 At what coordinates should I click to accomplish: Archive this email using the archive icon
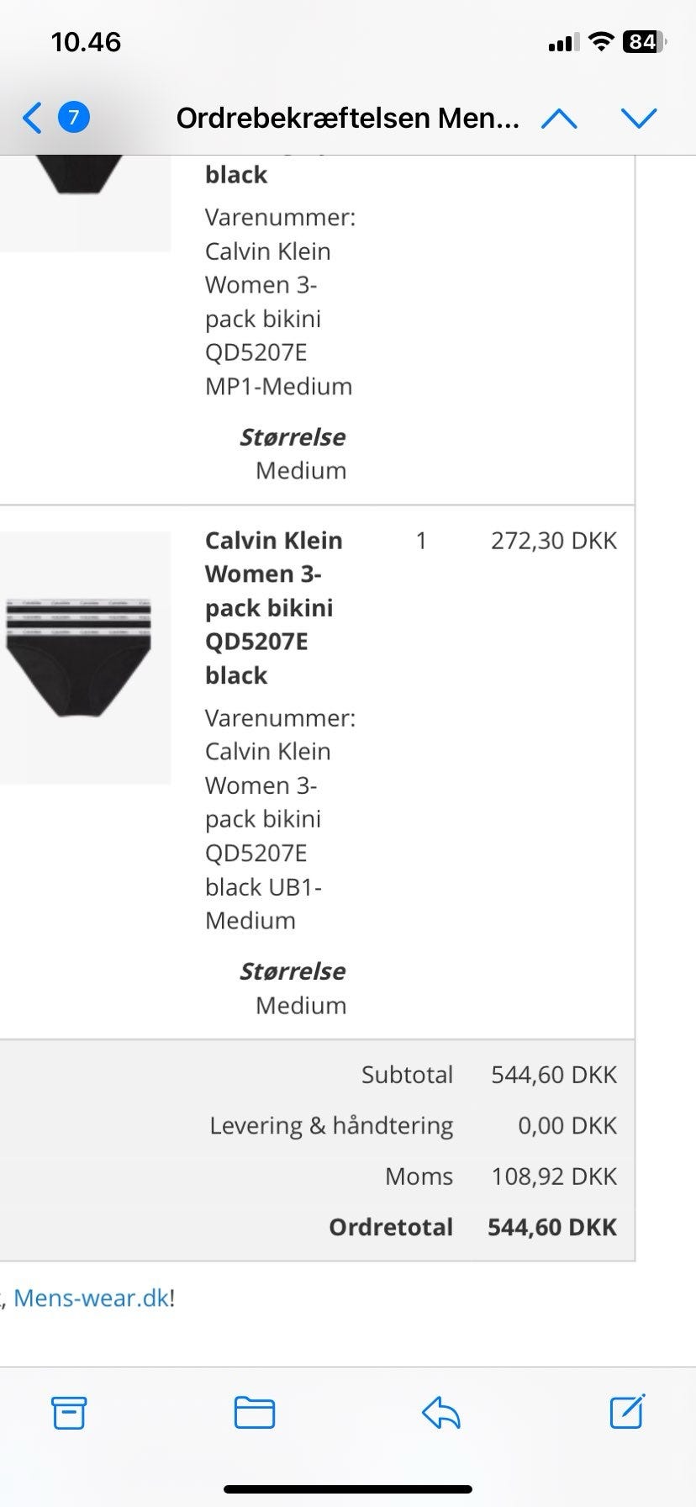[x=69, y=1413]
